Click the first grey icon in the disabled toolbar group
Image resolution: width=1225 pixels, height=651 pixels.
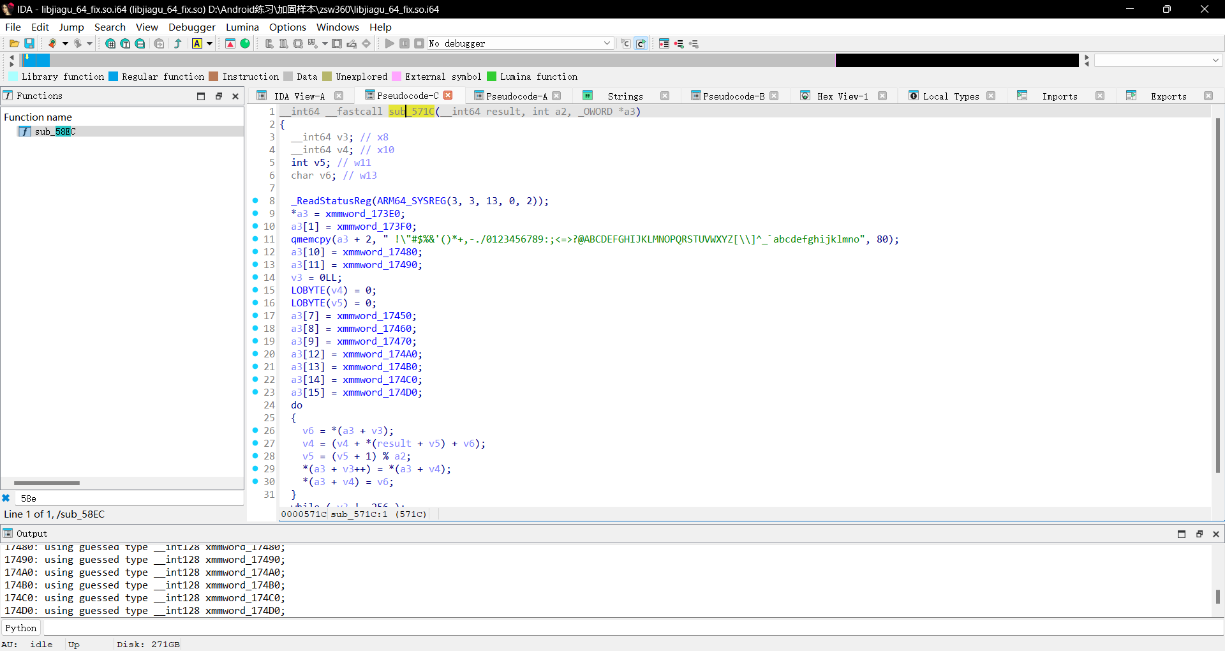click(269, 43)
